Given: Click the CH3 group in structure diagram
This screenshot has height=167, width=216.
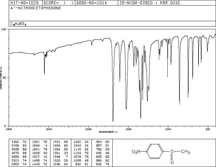Looking at the screenshot, I should (x=185, y=151).
